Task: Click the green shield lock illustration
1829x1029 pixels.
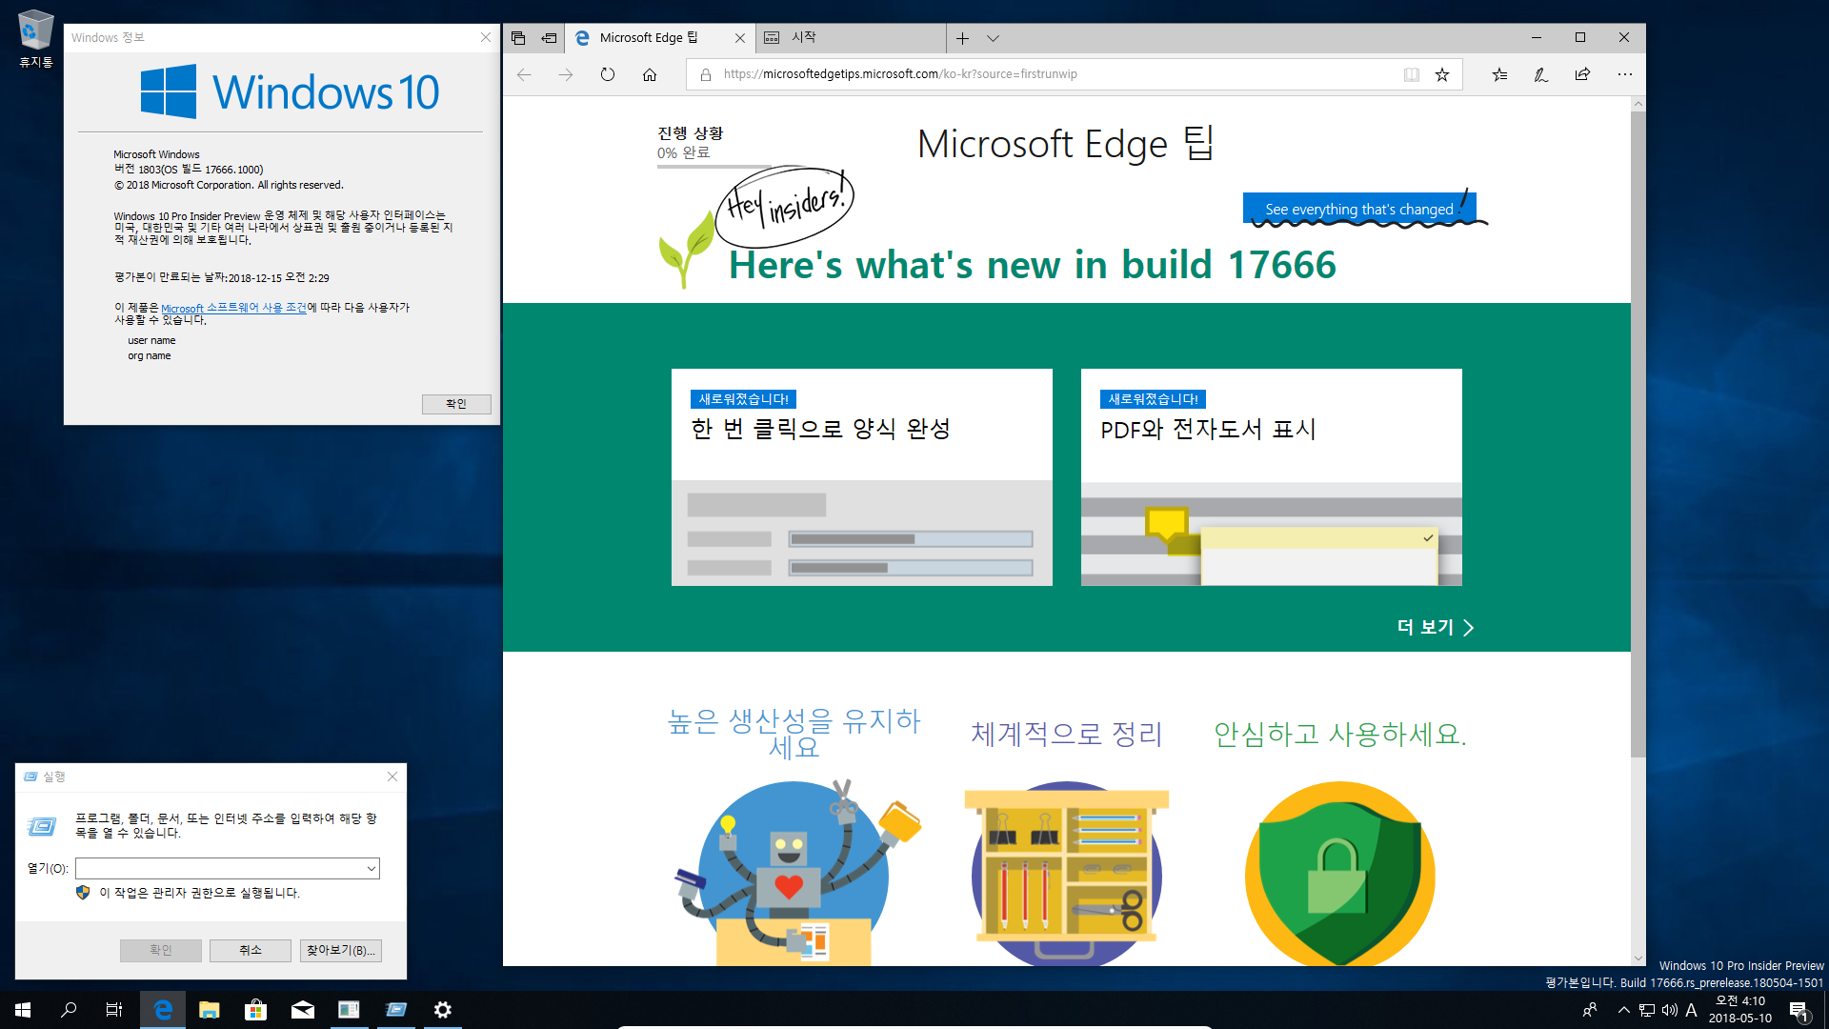Action: (1339, 875)
